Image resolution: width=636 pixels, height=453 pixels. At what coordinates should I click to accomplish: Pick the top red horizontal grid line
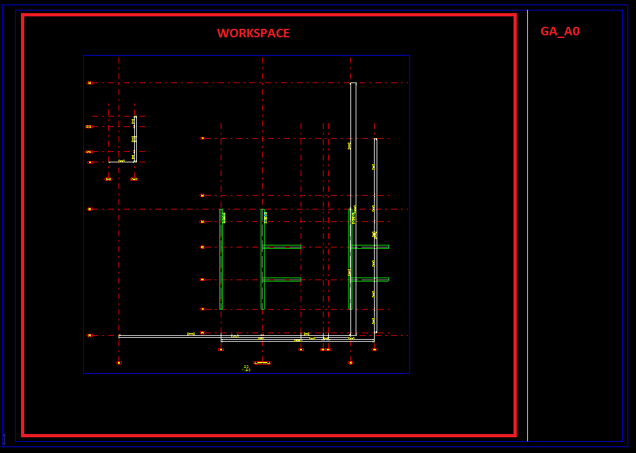tap(196, 83)
